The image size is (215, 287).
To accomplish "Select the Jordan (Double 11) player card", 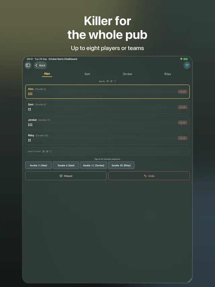I will pyautogui.click(x=107, y=122).
